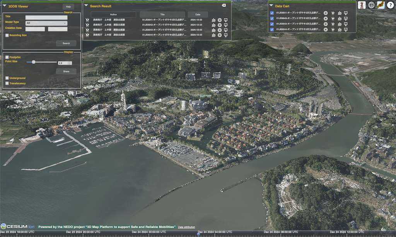The height and width of the screenshot is (237, 396).
Task: Click aperture icon of 01JE6641 in Data Cart
Action: tap(326, 13)
